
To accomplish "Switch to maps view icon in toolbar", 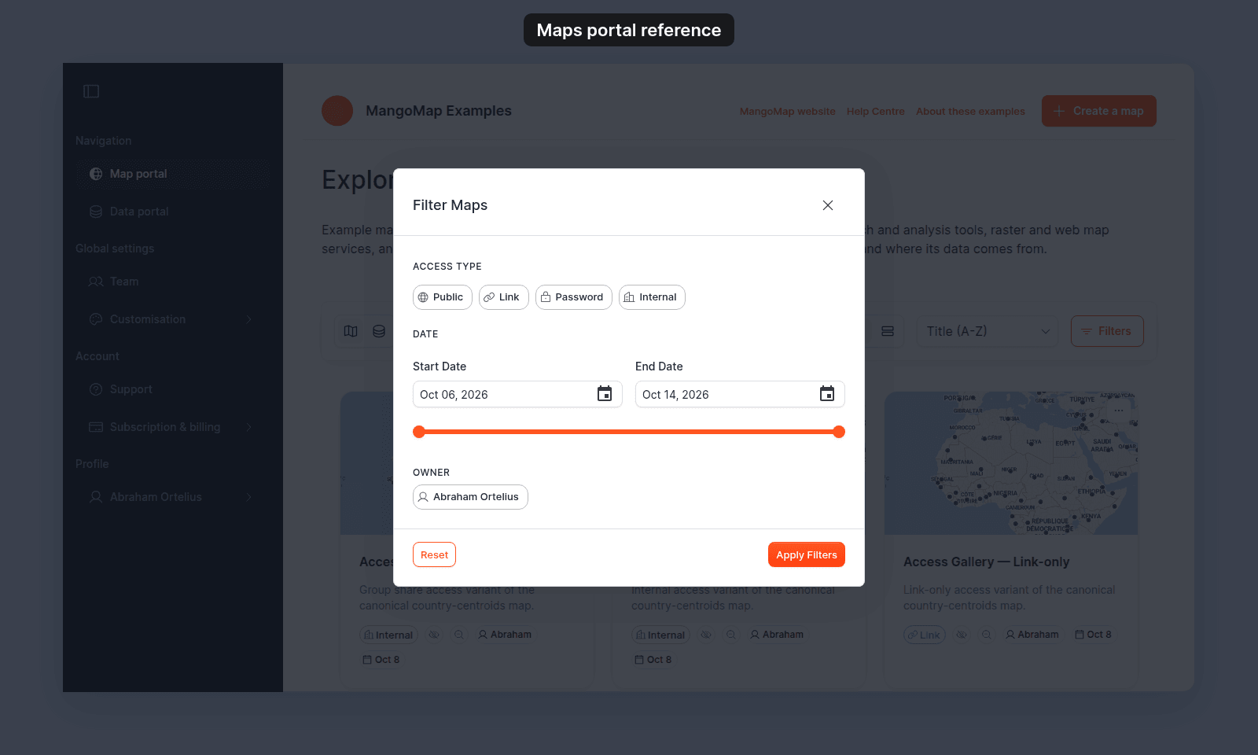I will pos(351,332).
